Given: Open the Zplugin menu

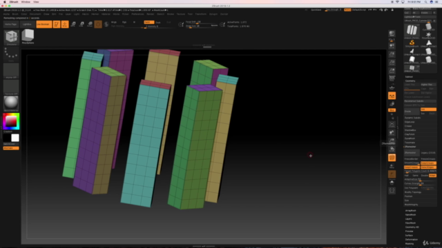Looking at the screenshot, I should click(x=213, y=14).
